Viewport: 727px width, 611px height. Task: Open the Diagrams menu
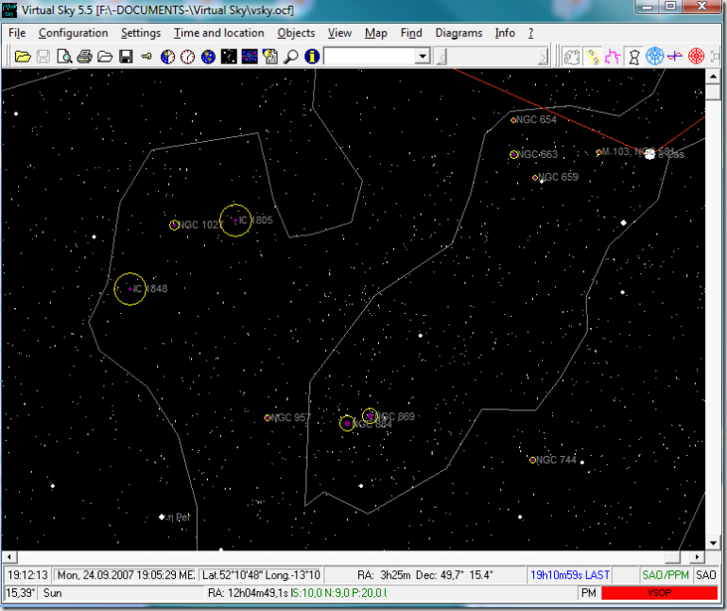pyautogui.click(x=459, y=32)
